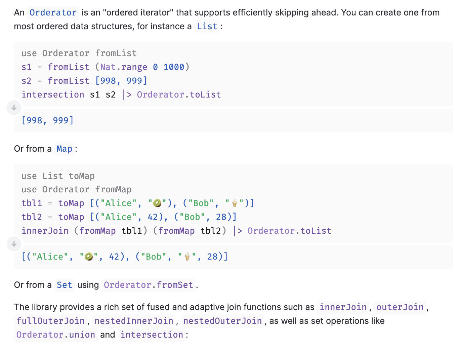The height and width of the screenshot is (345, 463).
Task: Follow the Orderator.union link
Action: coord(56,335)
